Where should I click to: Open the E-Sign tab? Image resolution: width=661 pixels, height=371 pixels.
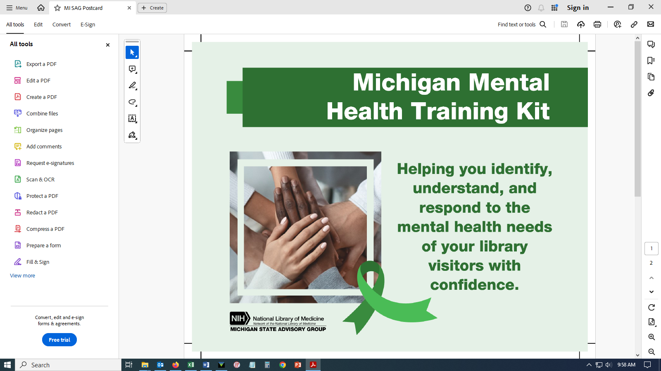click(x=88, y=25)
